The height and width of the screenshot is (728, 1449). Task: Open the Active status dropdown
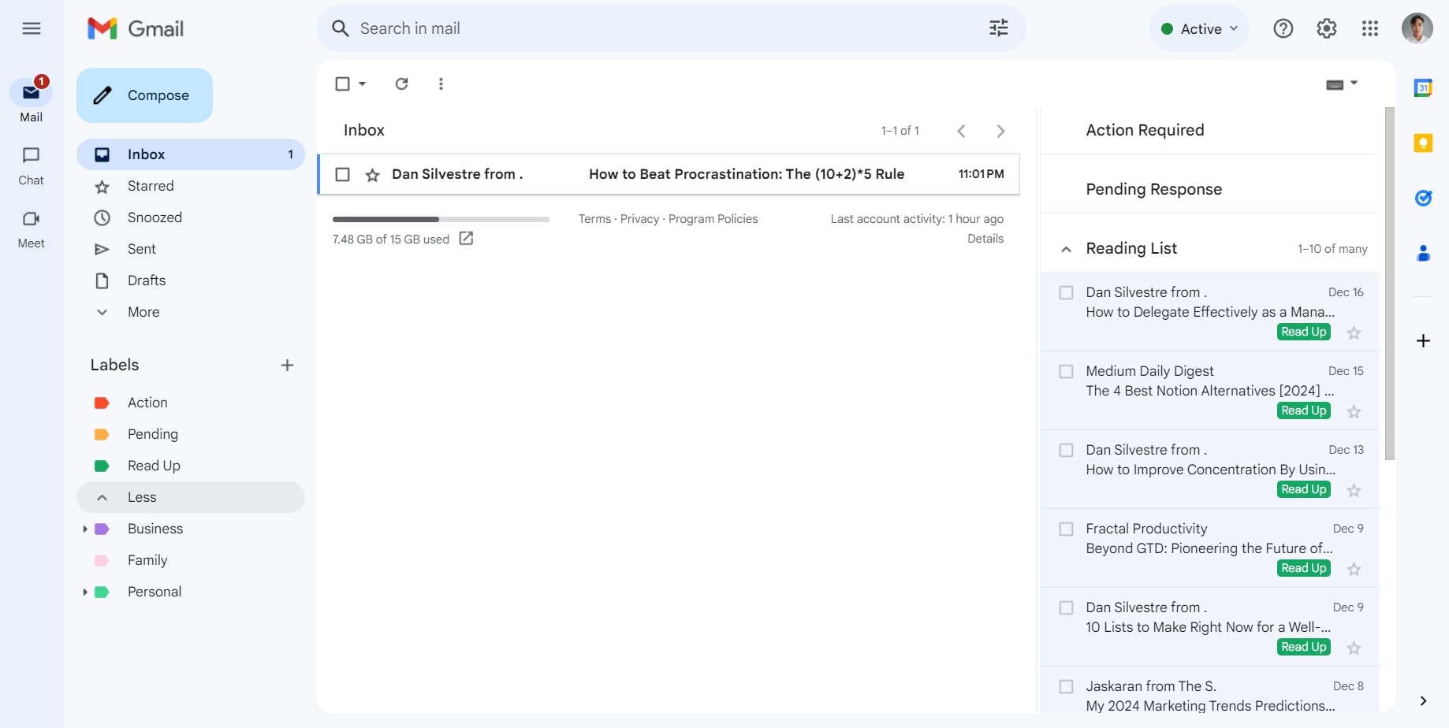click(x=1198, y=28)
